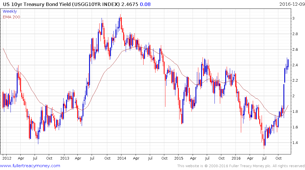Click the 2015 label on the time axis
305x170 pixels.
click(179, 158)
